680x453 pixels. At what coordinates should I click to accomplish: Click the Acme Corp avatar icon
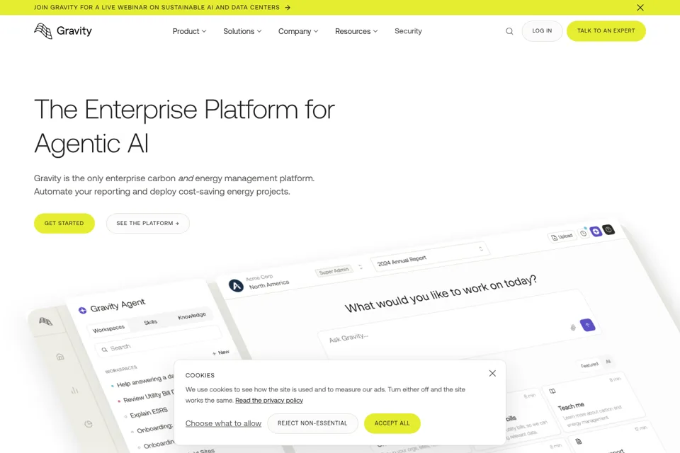point(236,285)
